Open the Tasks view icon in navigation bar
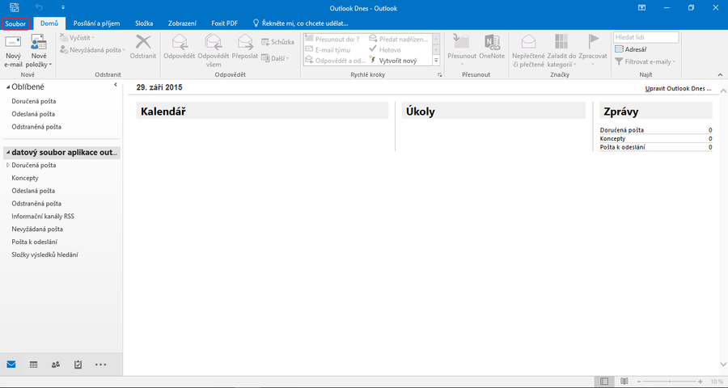728x388 pixels. (78, 365)
